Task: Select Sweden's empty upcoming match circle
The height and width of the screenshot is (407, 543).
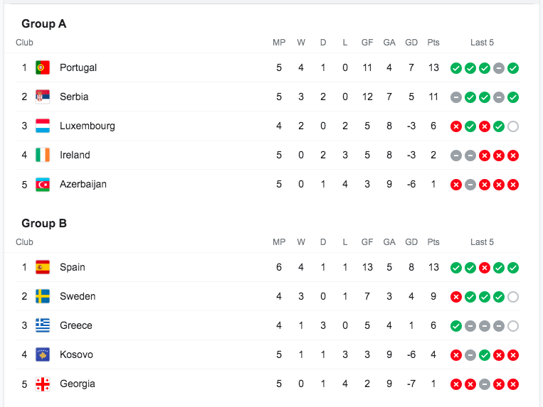Action: pos(513,297)
